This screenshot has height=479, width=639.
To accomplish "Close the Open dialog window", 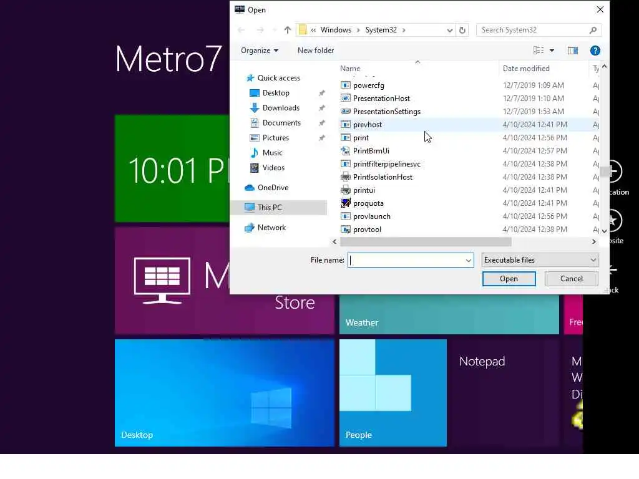I will [x=600, y=9].
